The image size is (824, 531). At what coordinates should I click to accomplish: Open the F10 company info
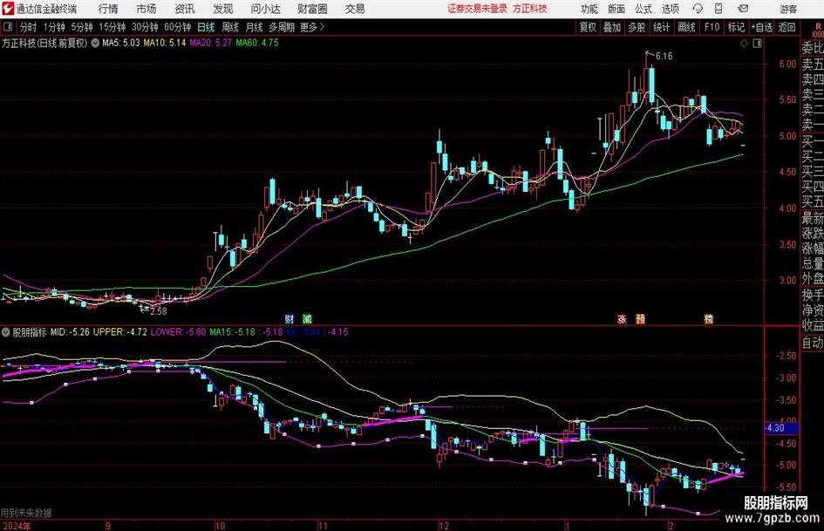pos(712,27)
